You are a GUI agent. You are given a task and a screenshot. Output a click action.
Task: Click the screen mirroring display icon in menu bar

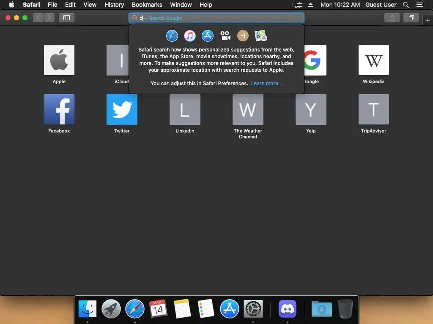click(297, 5)
